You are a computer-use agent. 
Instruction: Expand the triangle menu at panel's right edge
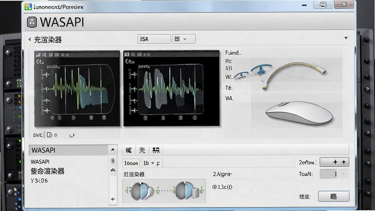coord(346,38)
